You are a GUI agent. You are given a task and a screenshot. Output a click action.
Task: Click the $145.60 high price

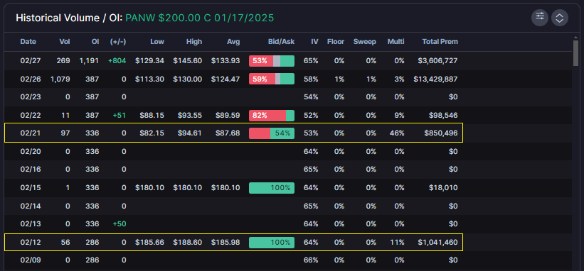click(188, 61)
